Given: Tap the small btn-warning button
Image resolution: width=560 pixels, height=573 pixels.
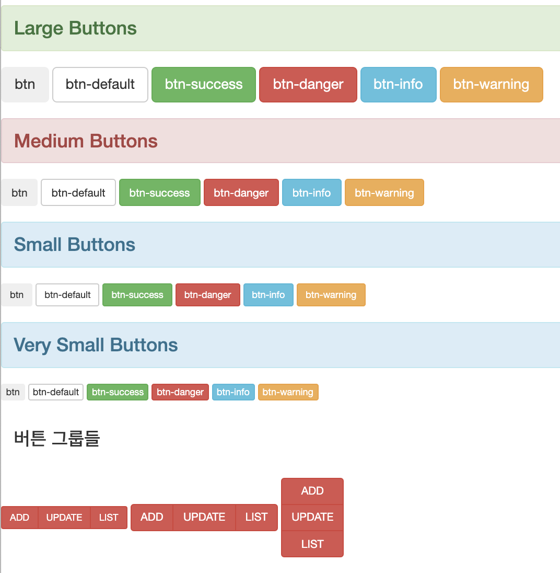Looking at the screenshot, I should [x=331, y=295].
